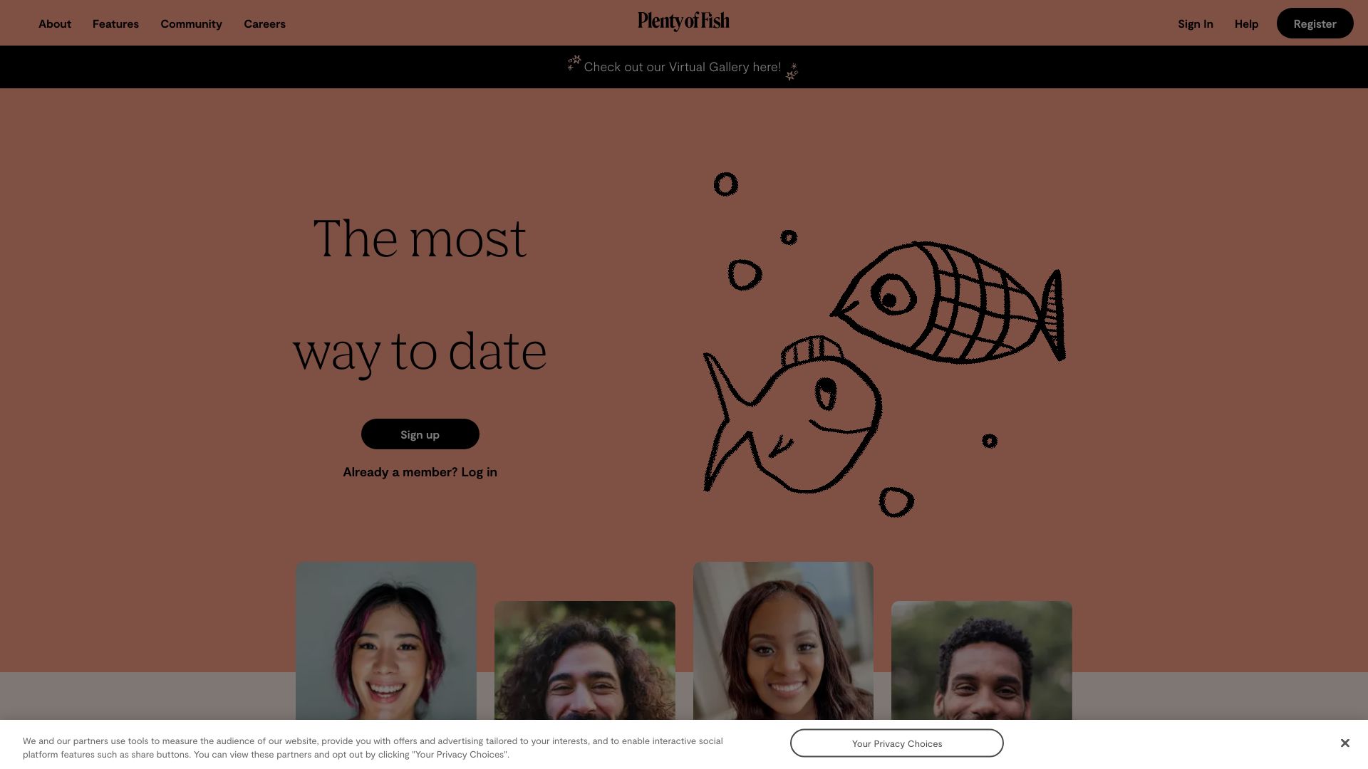Open the Features menu

tap(115, 23)
